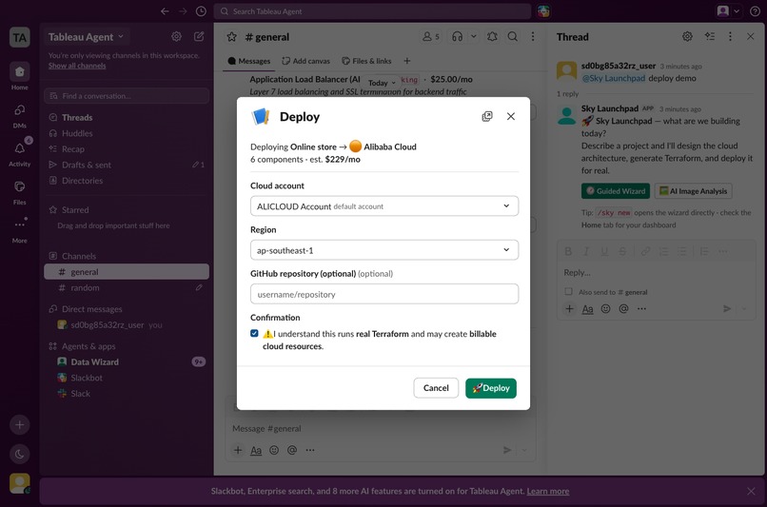
Task: Dismiss the AI features banner
Action: click(x=751, y=491)
